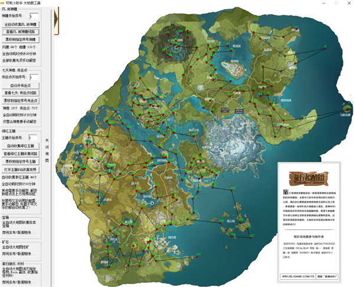This screenshot has height=287, width=354.
Task: Click the 孤云阁 label on the map
Action: (x=231, y=221)
